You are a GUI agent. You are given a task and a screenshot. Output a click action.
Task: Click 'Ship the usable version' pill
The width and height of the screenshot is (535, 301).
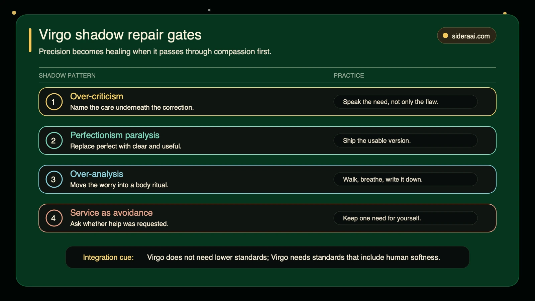click(x=405, y=140)
